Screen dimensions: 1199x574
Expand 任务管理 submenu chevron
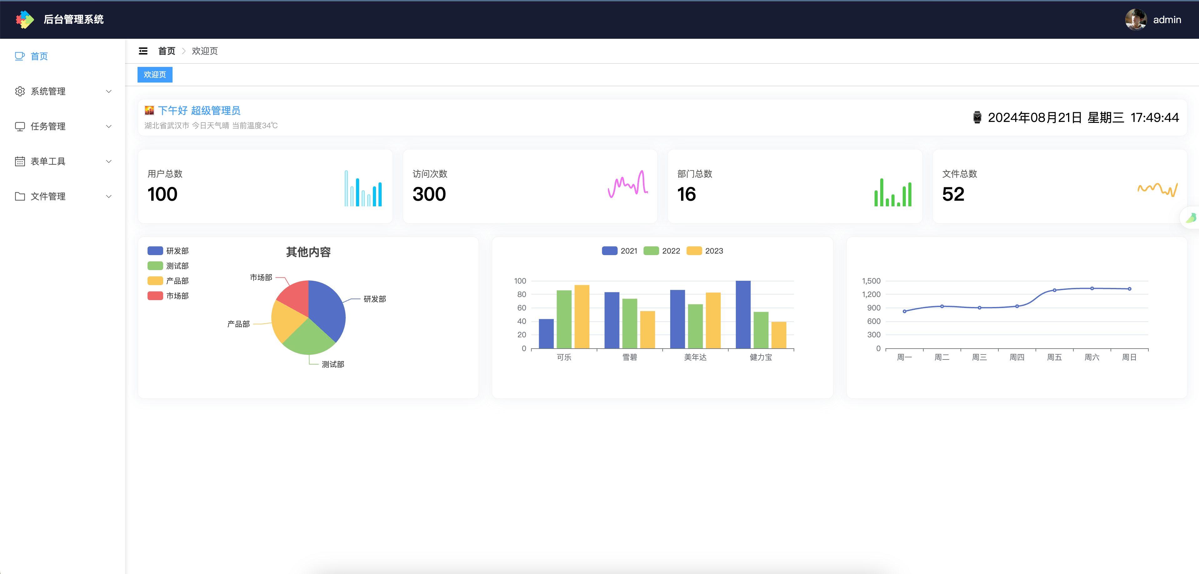click(x=108, y=126)
